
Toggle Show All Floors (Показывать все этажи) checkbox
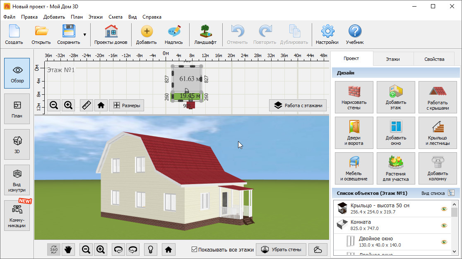tap(195, 249)
